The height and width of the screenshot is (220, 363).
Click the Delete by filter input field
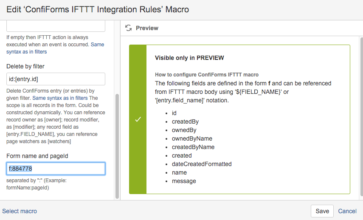coord(56,79)
